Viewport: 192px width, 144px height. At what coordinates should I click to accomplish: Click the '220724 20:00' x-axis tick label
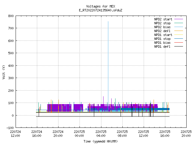(58, 134)
